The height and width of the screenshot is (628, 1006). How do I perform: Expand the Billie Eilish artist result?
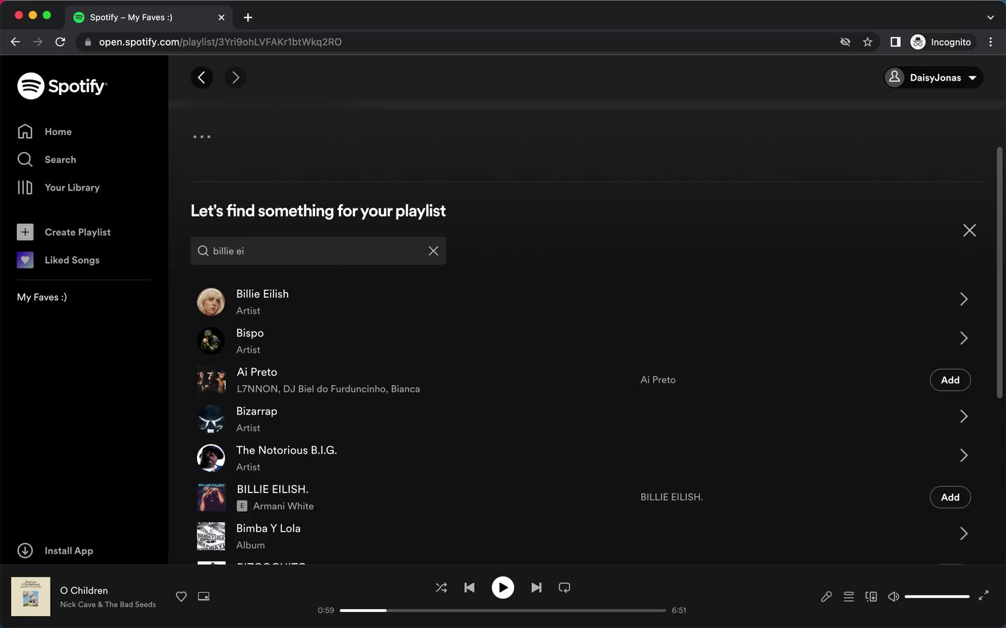(x=963, y=299)
